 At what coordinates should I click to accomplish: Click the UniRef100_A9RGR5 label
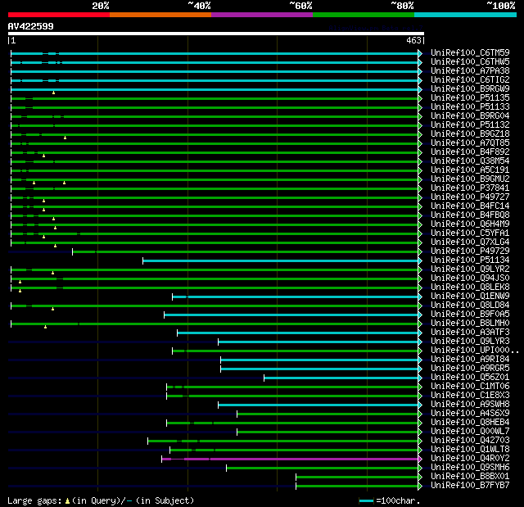[470, 369]
